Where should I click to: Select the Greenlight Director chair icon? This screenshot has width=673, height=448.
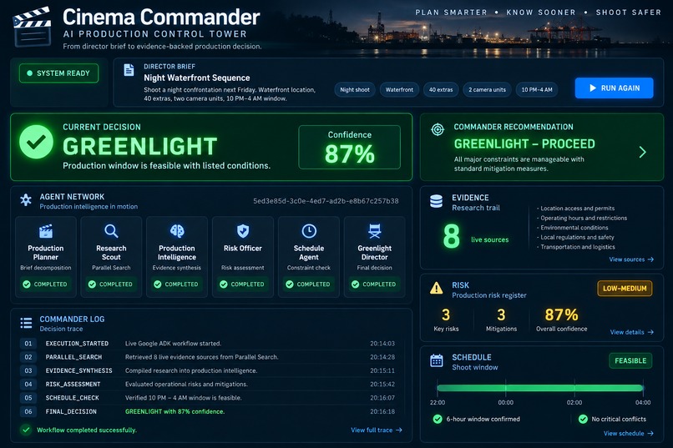[x=375, y=231]
